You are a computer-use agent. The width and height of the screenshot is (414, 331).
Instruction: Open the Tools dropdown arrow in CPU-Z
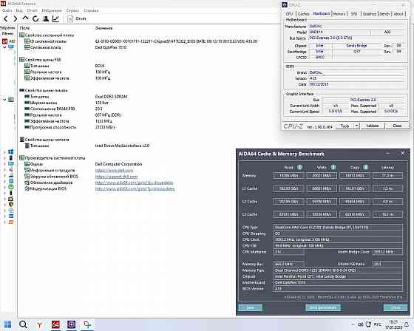tap(356, 126)
